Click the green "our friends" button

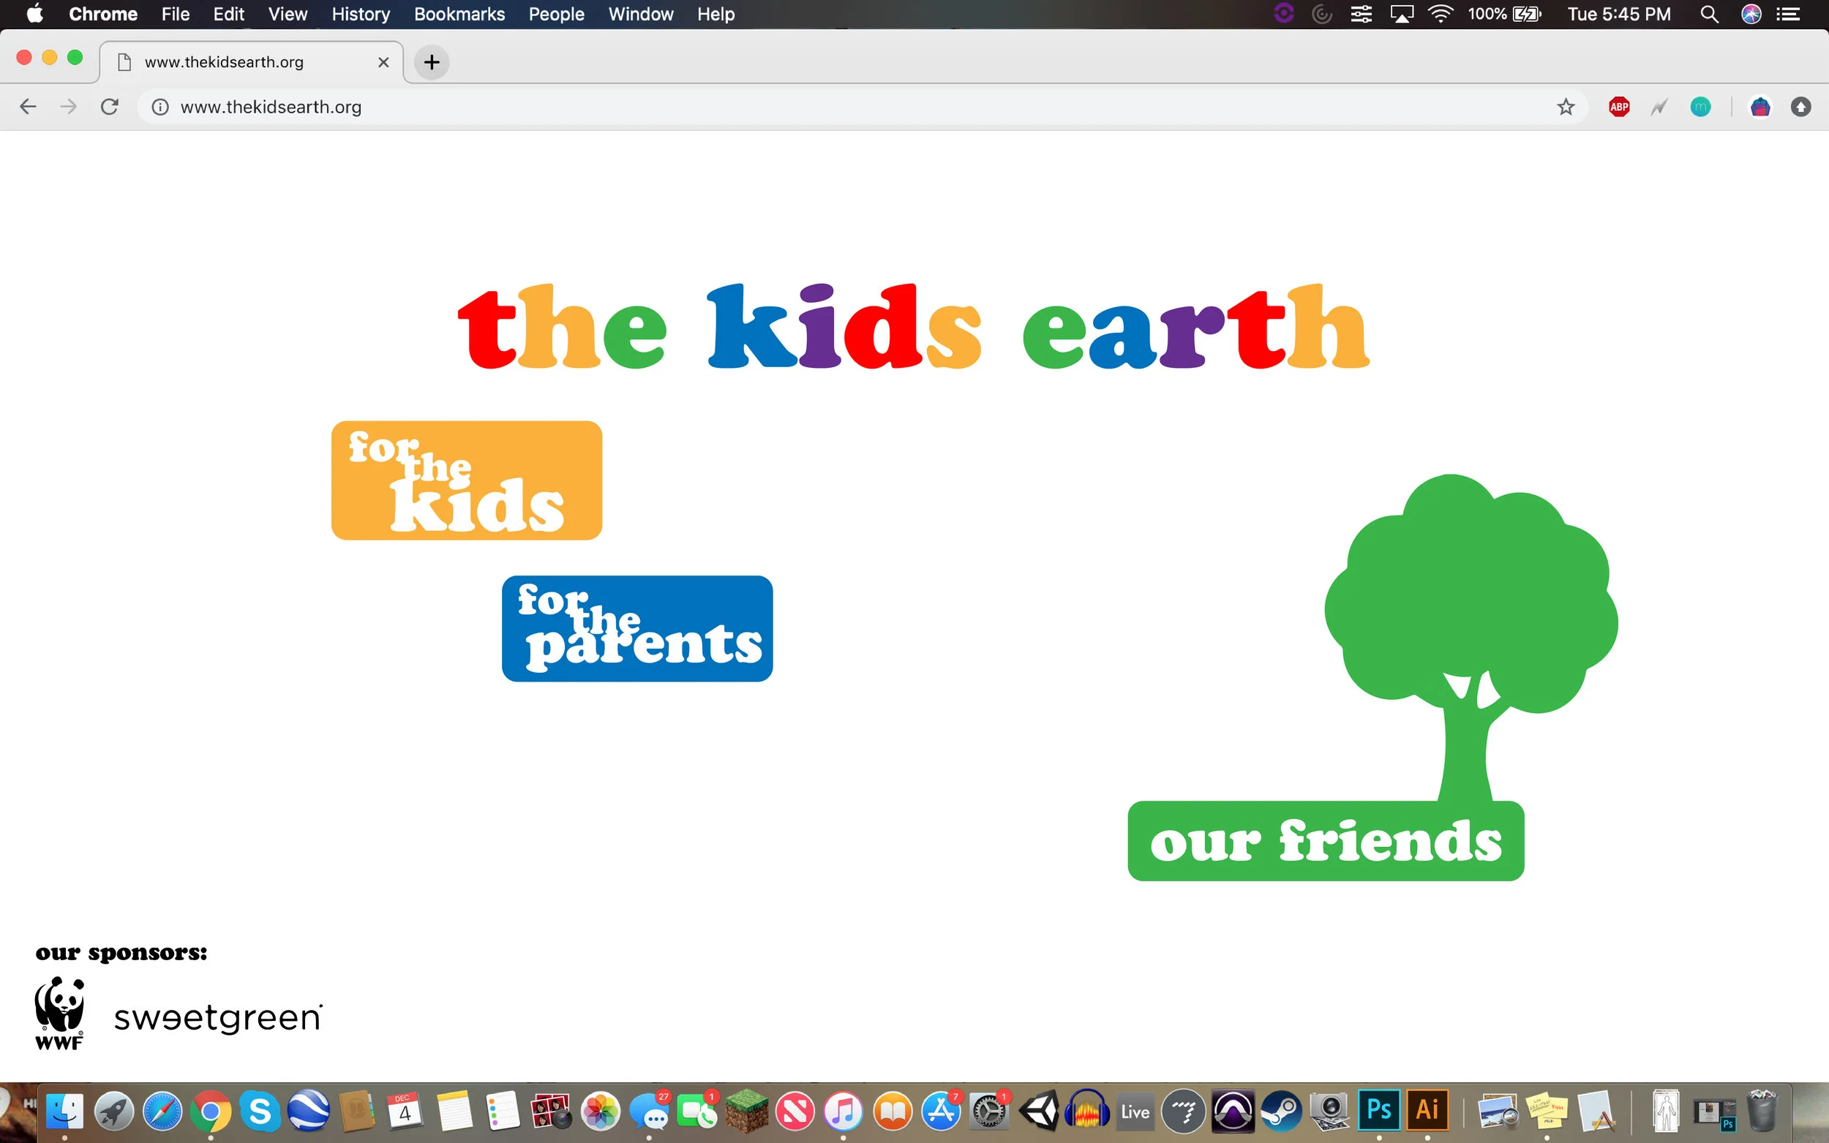click(x=1325, y=841)
